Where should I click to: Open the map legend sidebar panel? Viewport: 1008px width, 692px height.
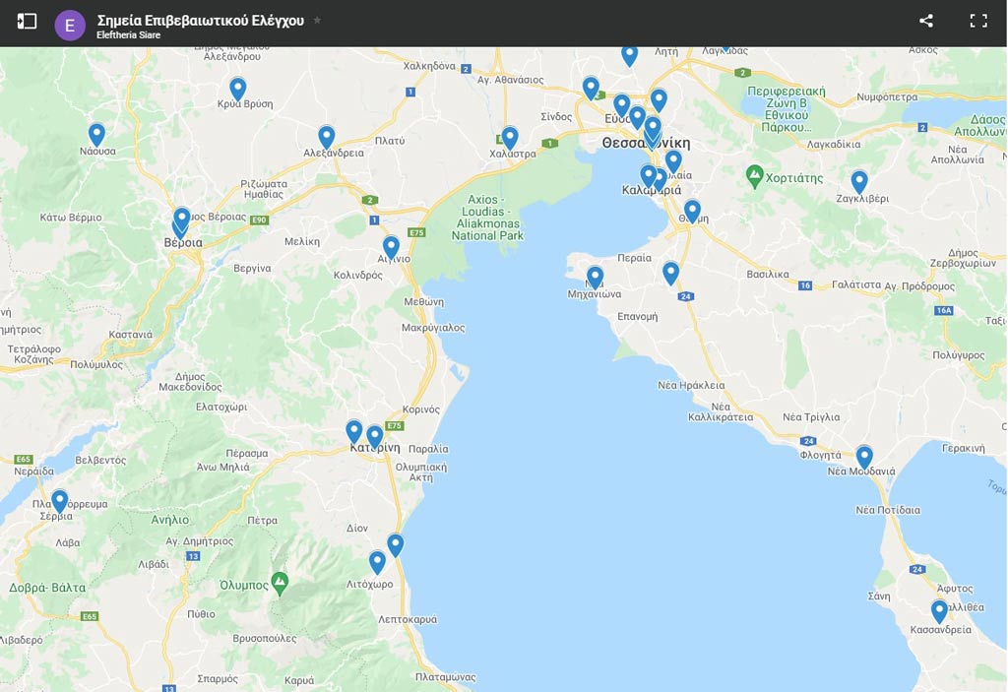coord(27,21)
